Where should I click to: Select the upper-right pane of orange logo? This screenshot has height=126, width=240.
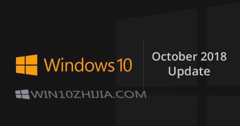pos(31,60)
